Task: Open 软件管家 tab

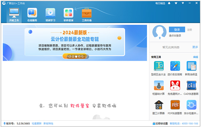Action: [68, 15]
